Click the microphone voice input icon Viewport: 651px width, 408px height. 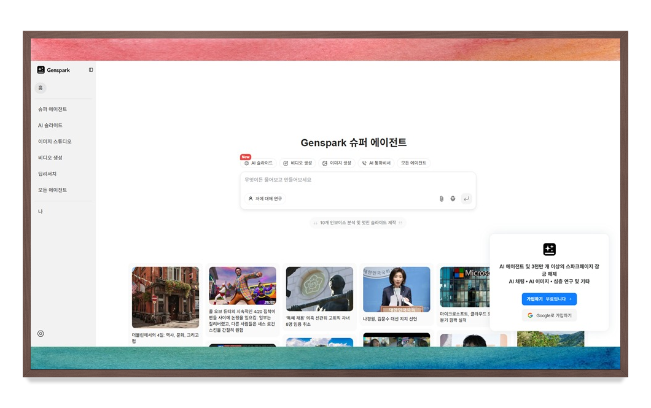[453, 199]
